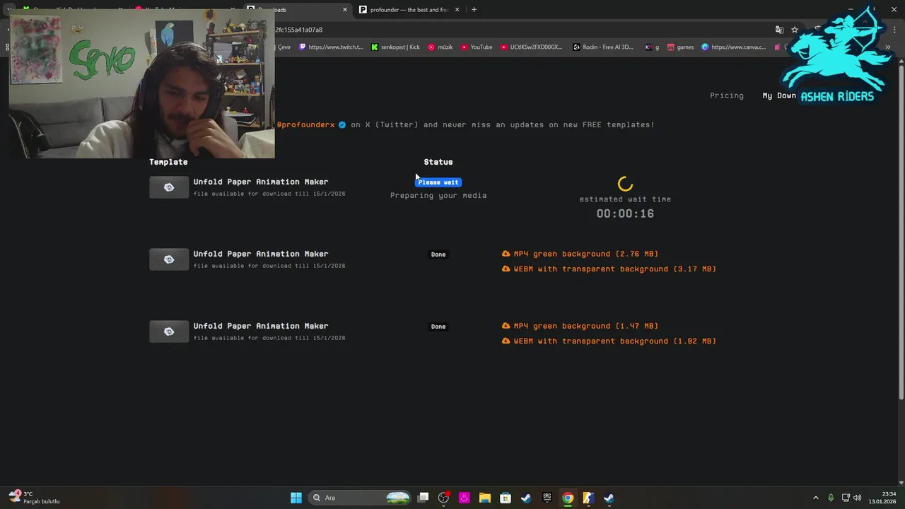The image size is (905, 509).
Task: Open the pink app icon on taskbar
Action: [465, 498]
